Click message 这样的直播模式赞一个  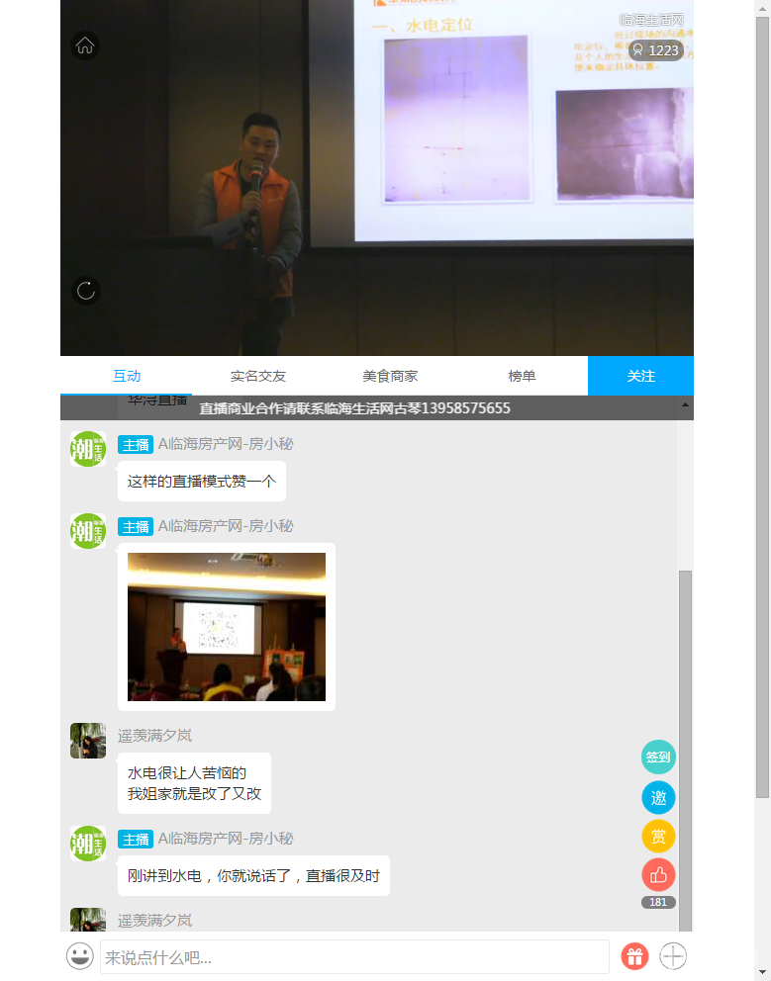coord(202,482)
